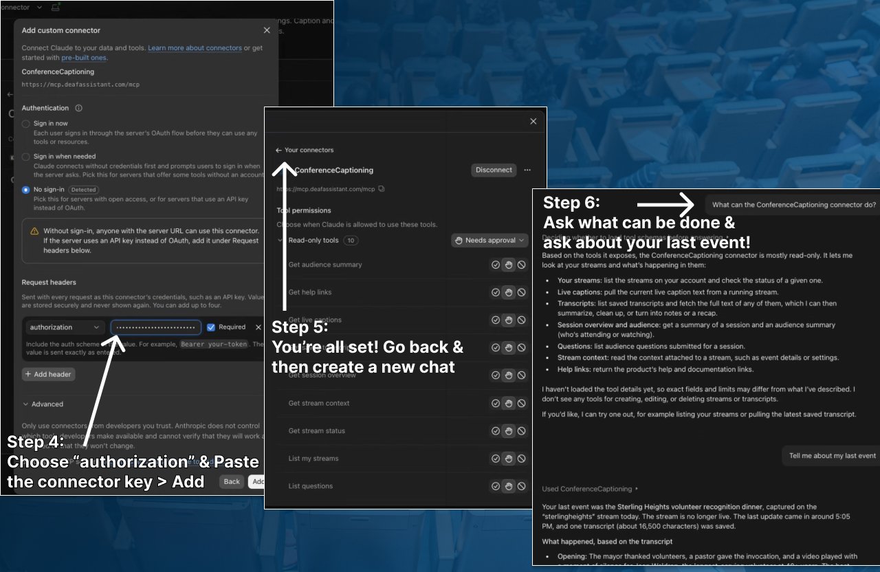Image resolution: width=880 pixels, height=572 pixels.
Task: Block the Get help links tool
Action: tap(522, 292)
